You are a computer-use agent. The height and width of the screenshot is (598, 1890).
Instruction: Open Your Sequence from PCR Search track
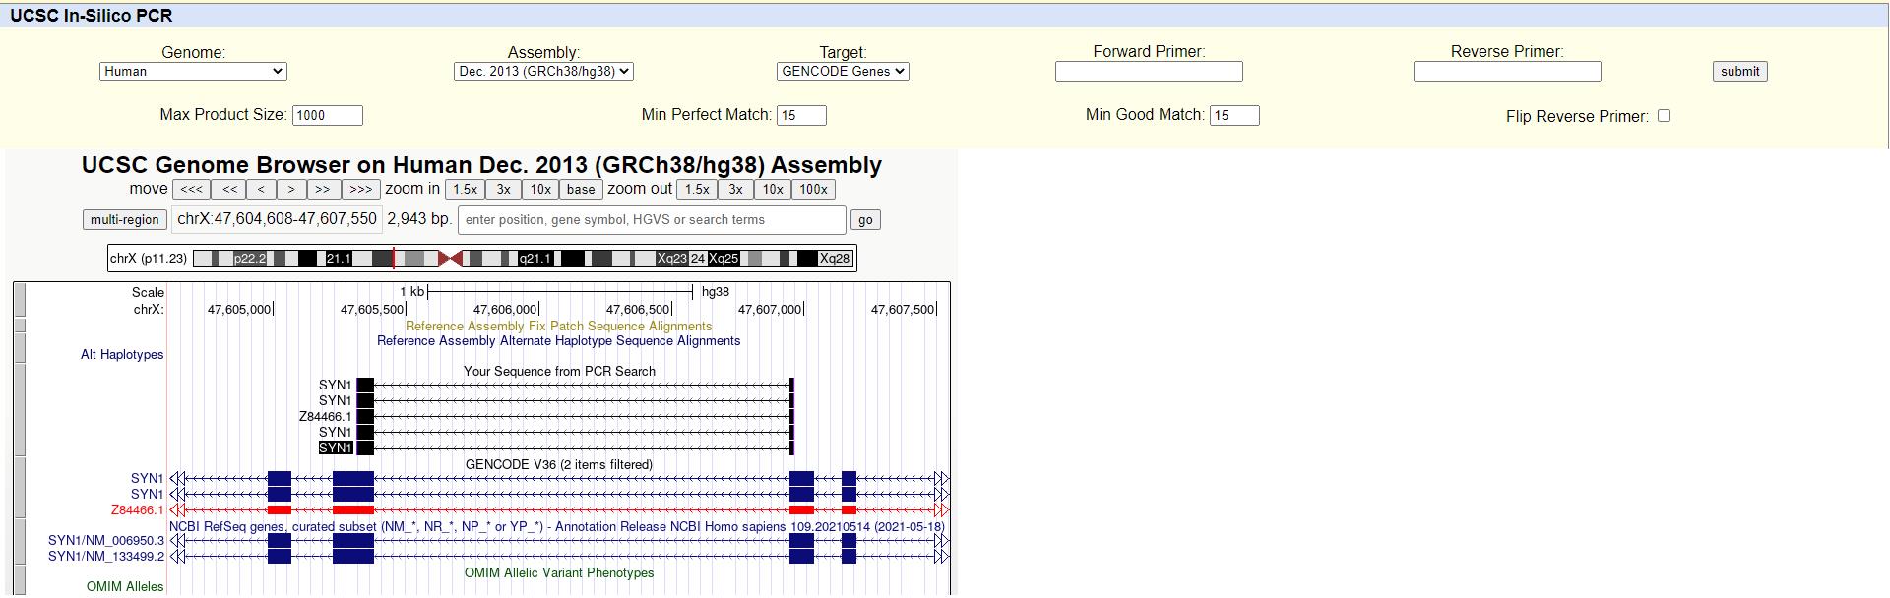559,372
